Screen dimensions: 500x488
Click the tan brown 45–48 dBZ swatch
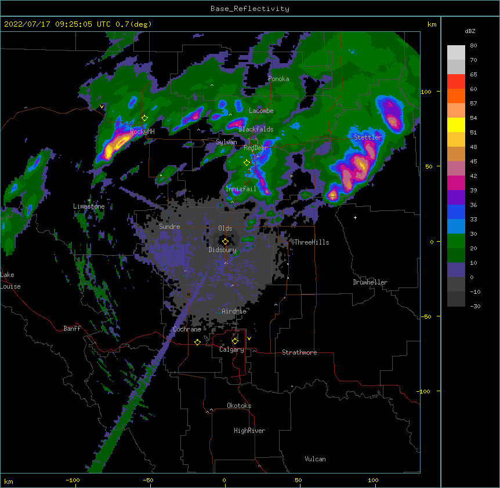point(456,154)
